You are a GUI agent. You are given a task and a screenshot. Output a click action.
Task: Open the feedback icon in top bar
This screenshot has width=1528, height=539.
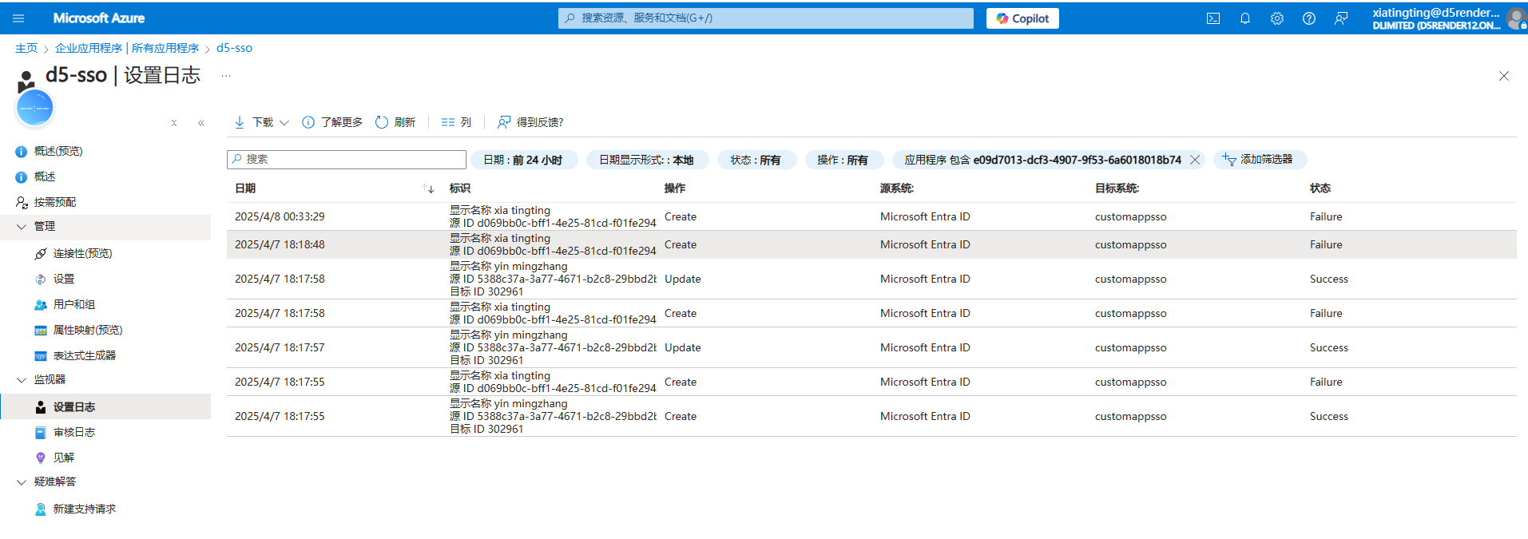click(1341, 18)
